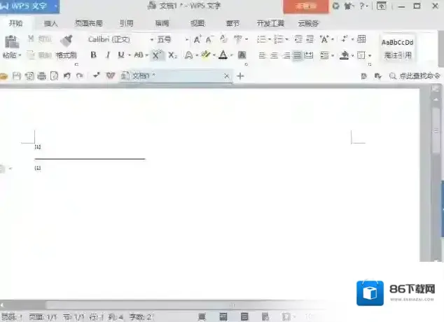This screenshot has height=322, width=444.
Task: Toggle strikethrough AB formatting
Action: [x=139, y=55]
